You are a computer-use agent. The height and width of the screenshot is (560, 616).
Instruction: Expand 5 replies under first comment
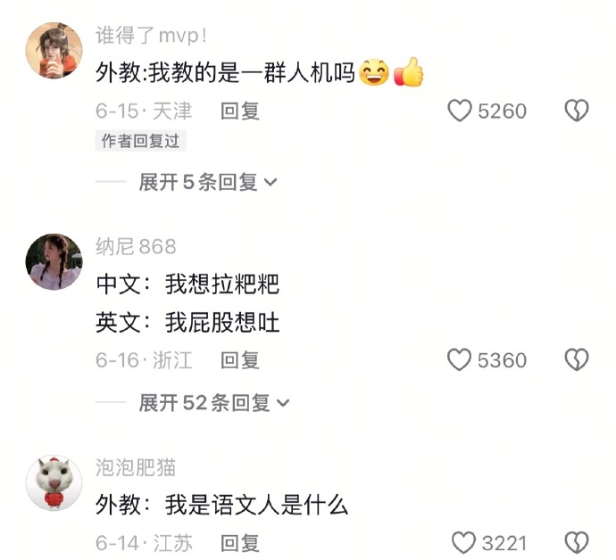tap(208, 182)
